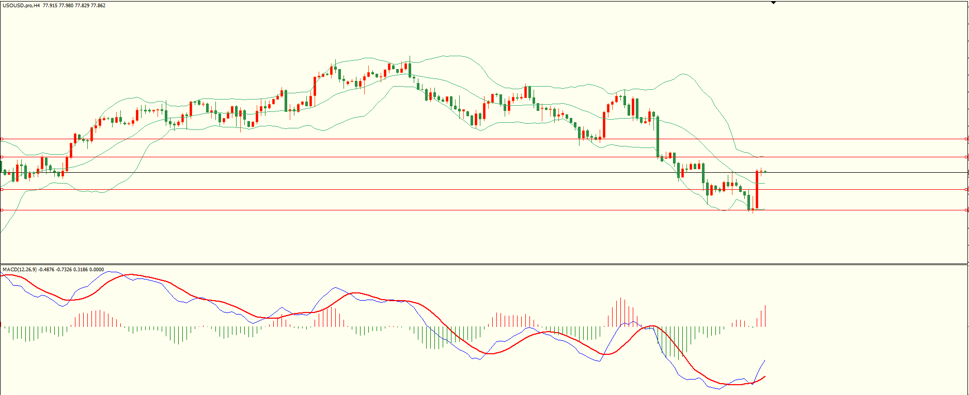Image resolution: width=969 pixels, height=395 pixels.
Task: Click the MACD(12,26,9) indicator label
Action: [19, 269]
